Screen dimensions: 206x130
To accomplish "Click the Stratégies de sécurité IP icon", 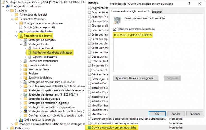I will pos(25,111).
